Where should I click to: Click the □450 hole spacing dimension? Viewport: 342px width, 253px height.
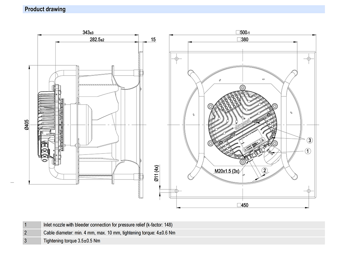[x=242, y=205]
